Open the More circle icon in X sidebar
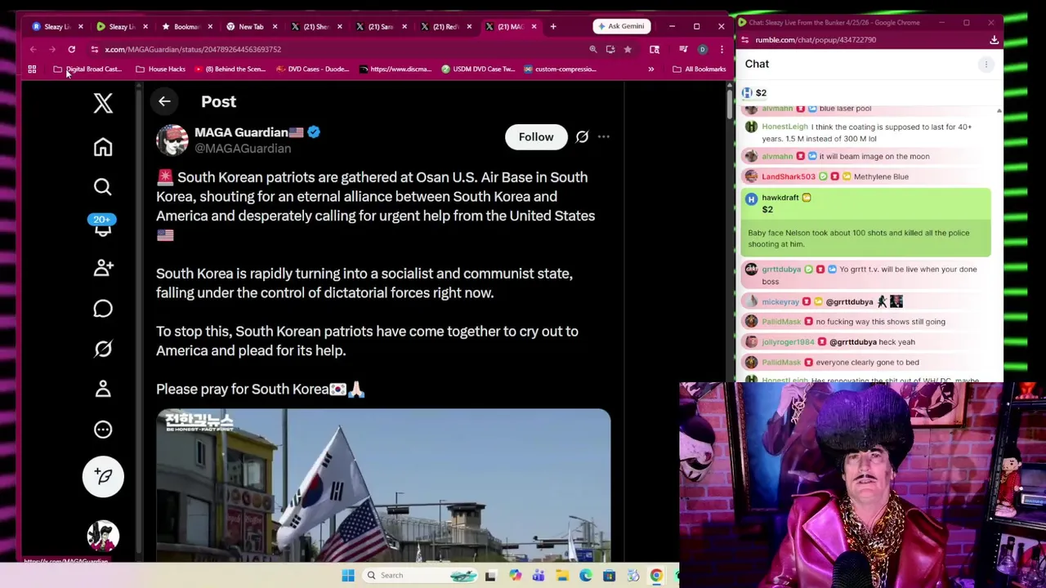The height and width of the screenshot is (588, 1046). pos(103,430)
